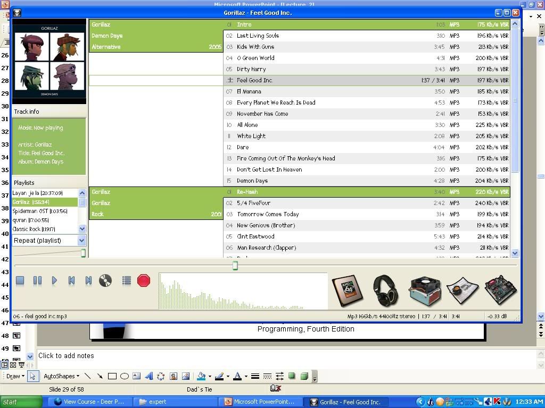Click the Windows start button
Image resolution: width=545 pixels, height=408 pixels.
click(20, 402)
